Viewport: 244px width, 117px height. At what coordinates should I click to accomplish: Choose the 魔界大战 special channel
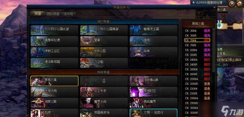(x=104, y=103)
